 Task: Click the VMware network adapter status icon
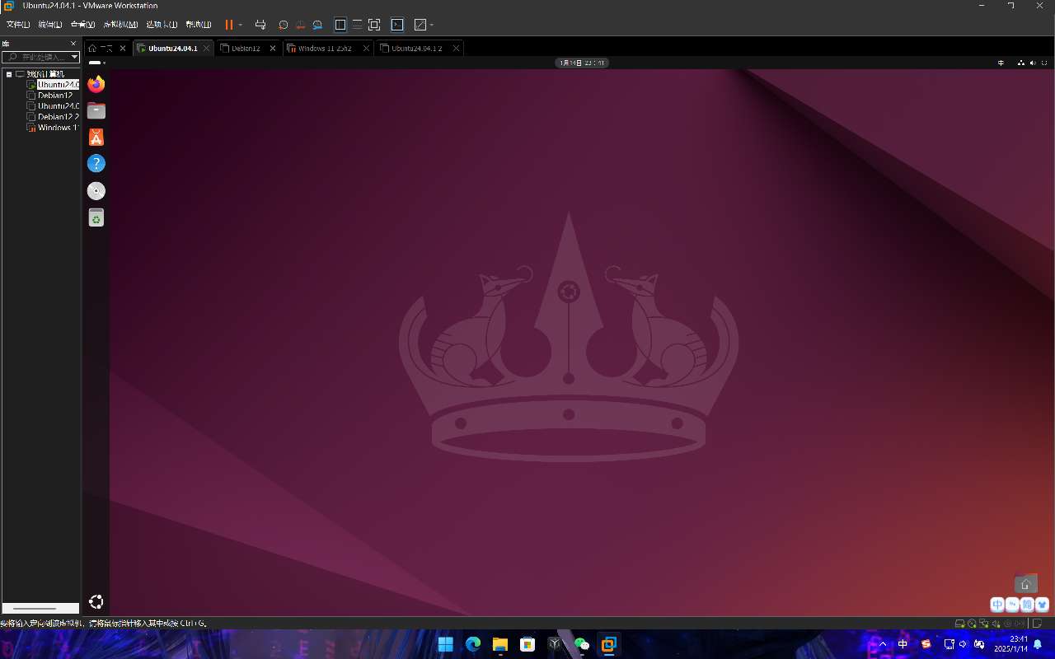984,624
